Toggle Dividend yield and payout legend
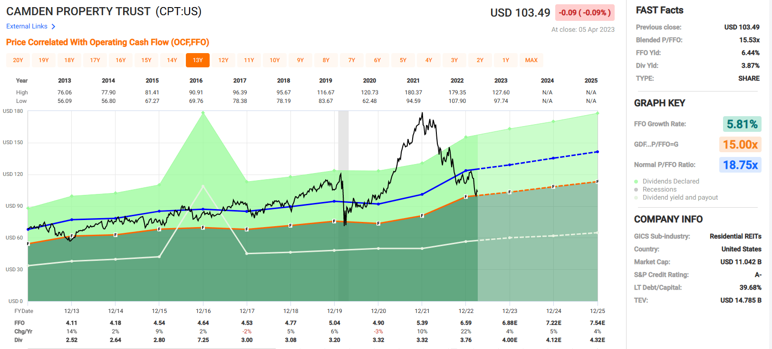Screen dimensions: 772x349 coord(636,198)
